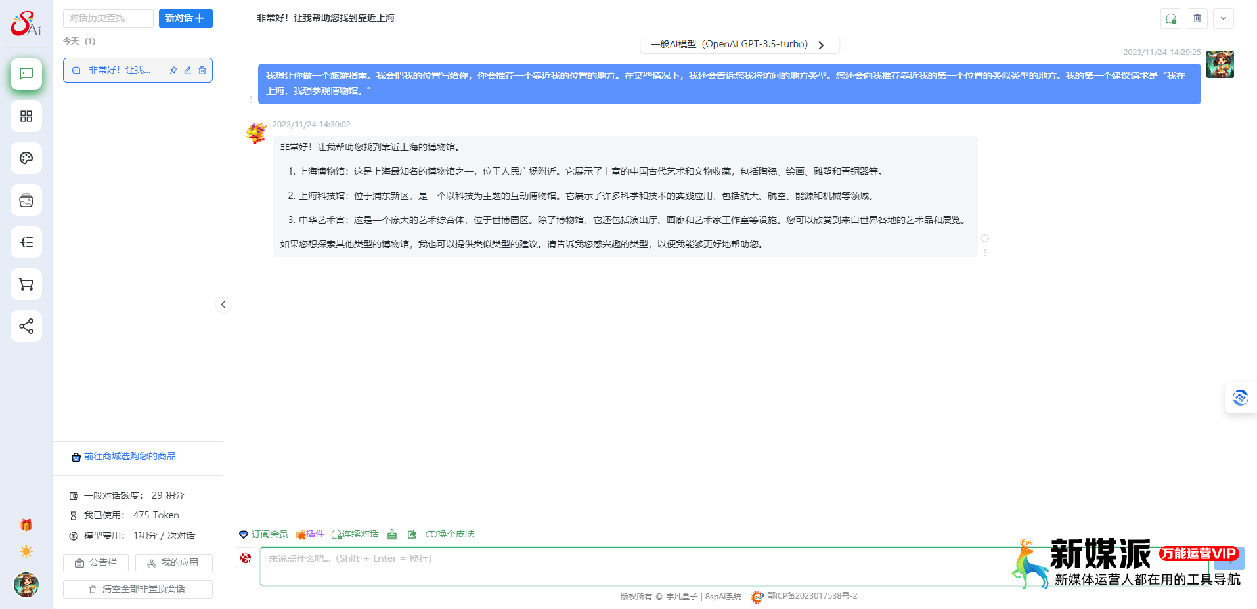Collapse the conversation sidebar with the chevron
The image size is (1257, 609).
pos(223,304)
